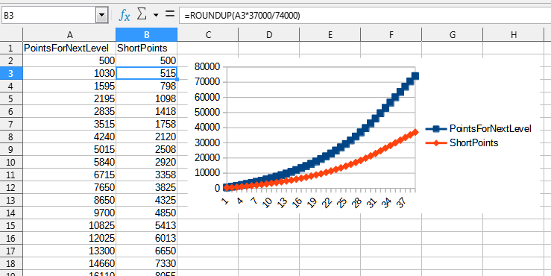This screenshot has width=551, height=276.
Task: Open the Function Wizard fx icon
Action: tap(124, 15)
